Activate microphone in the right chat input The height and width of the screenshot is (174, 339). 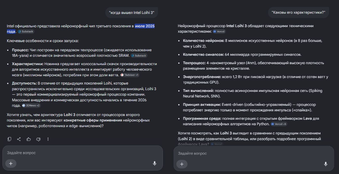pos(326,164)
